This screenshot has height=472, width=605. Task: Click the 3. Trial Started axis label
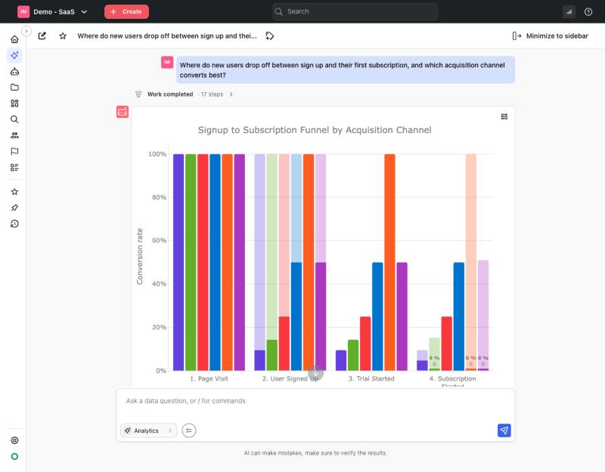pyautogui.click(x=371, y=379)
